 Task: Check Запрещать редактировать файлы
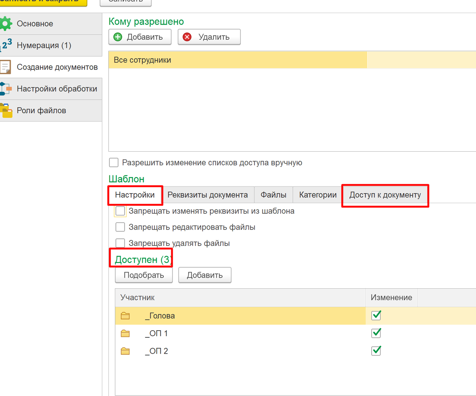coord(120,227)
